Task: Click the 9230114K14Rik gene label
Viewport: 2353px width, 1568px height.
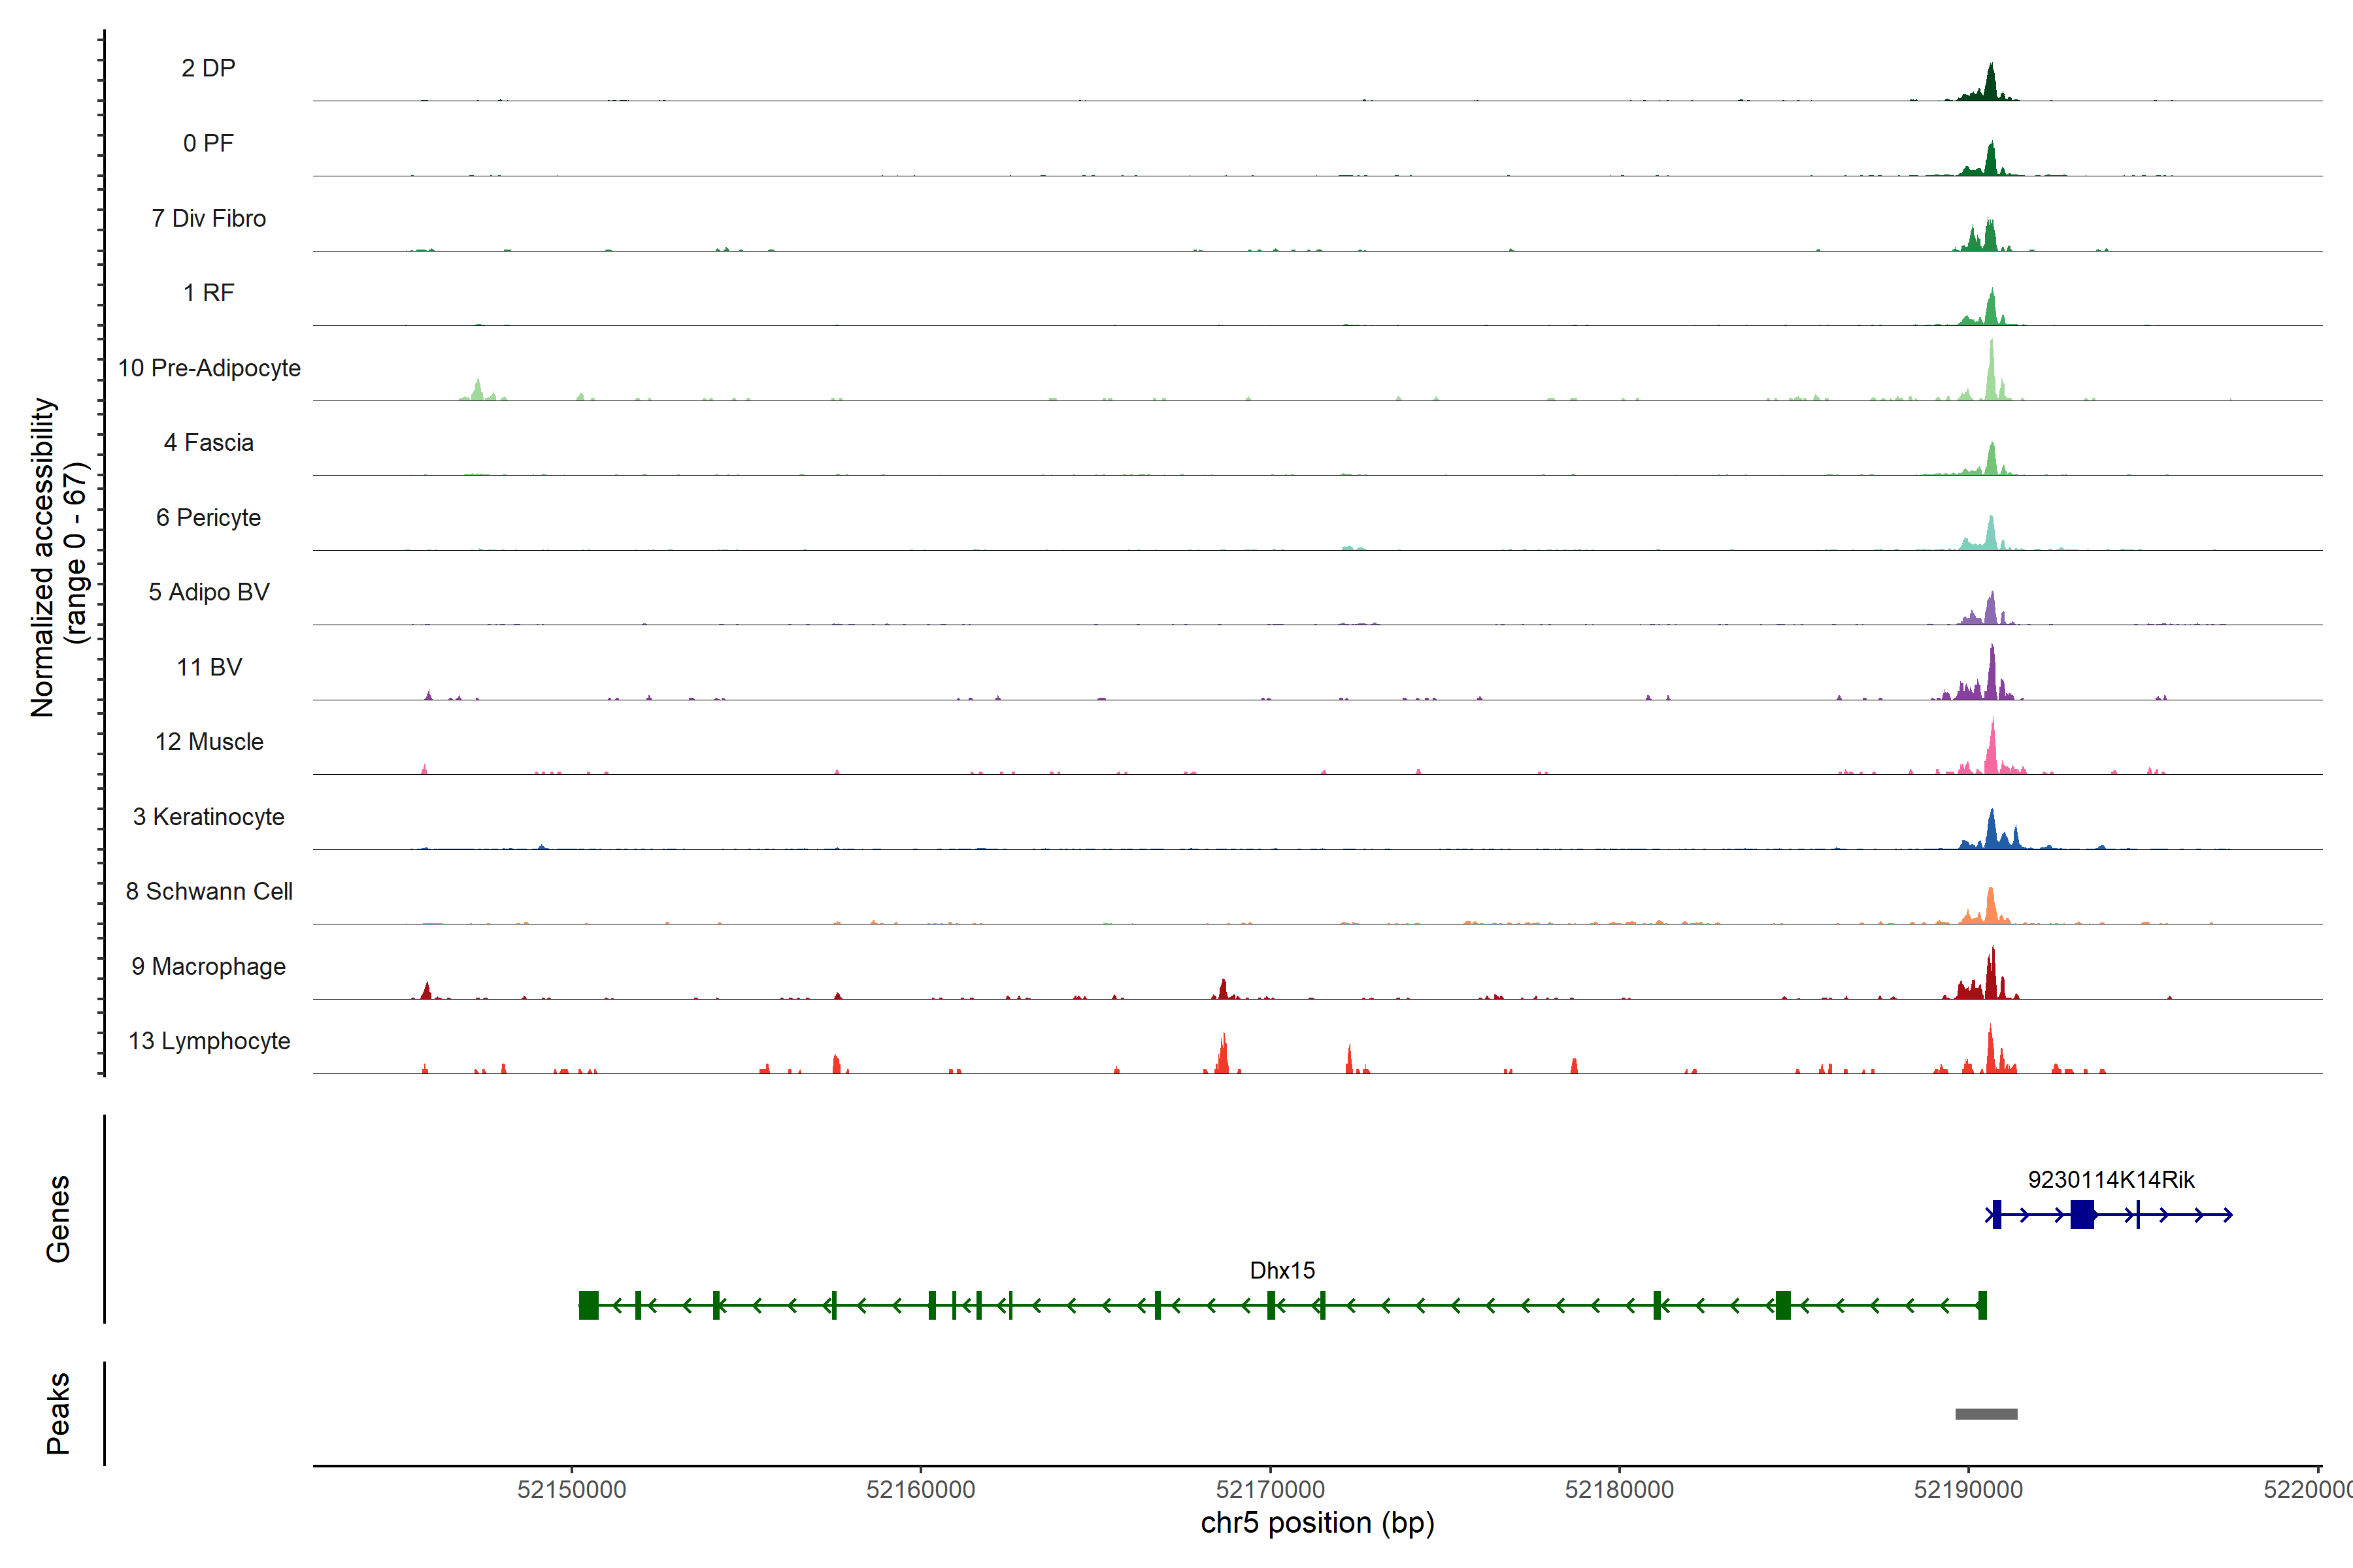Action: click(x=2111, y=1179)
